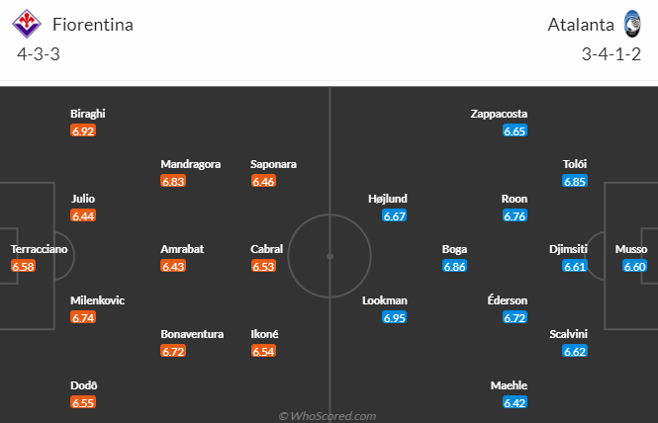
Task: Click goalkeeper Musso's name
Action: 630,249
